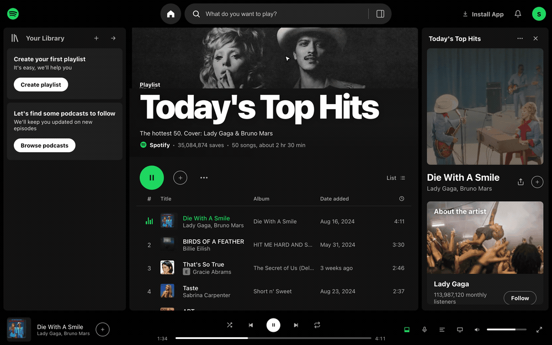Seek on the song progress bar
Image resolution: width=552 pixels, height=345 pixels.
coord(273,338)
